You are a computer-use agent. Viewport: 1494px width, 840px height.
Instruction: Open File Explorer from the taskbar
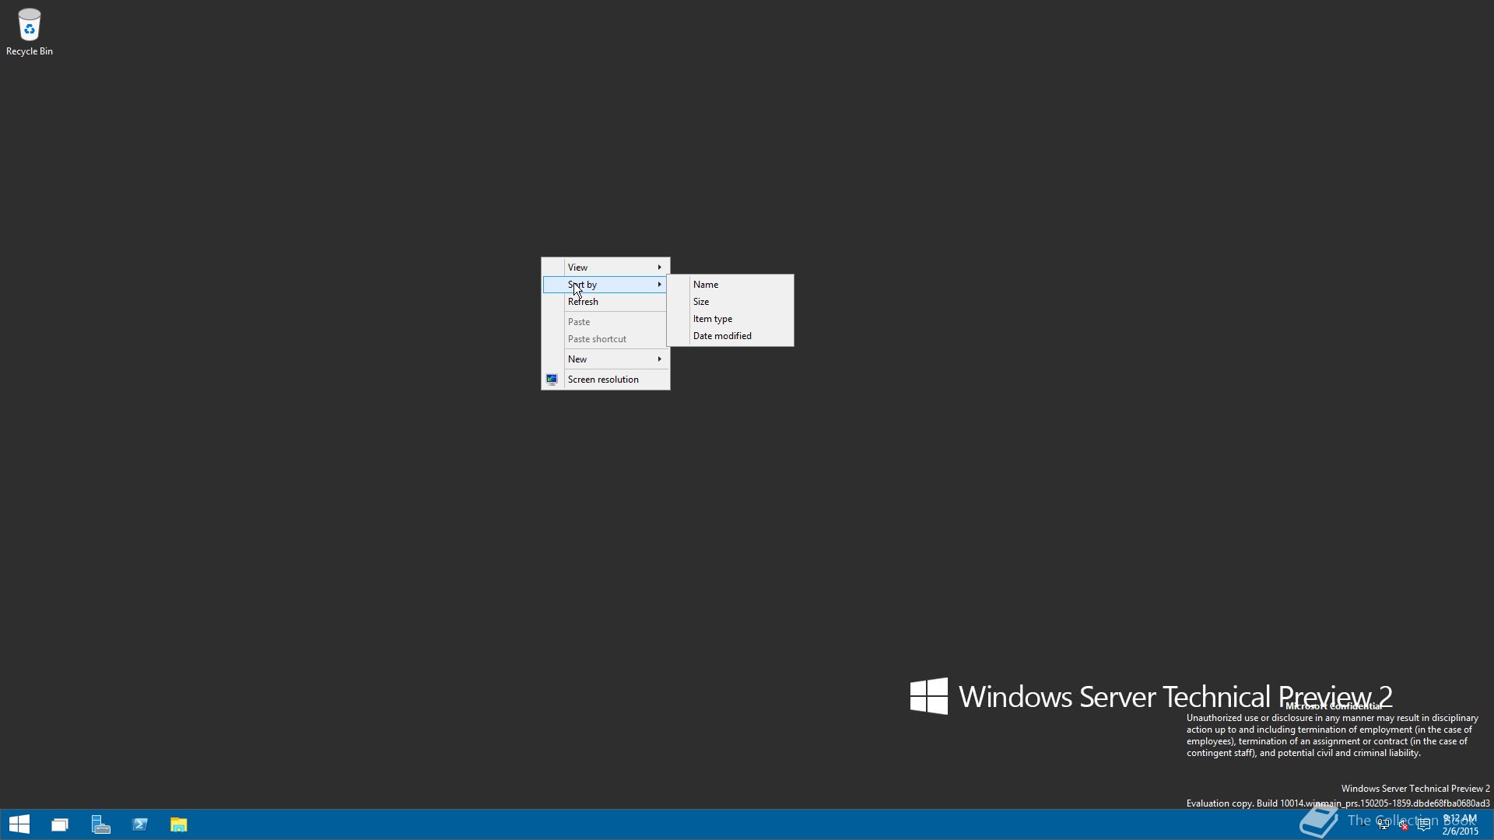coord(179,824)
